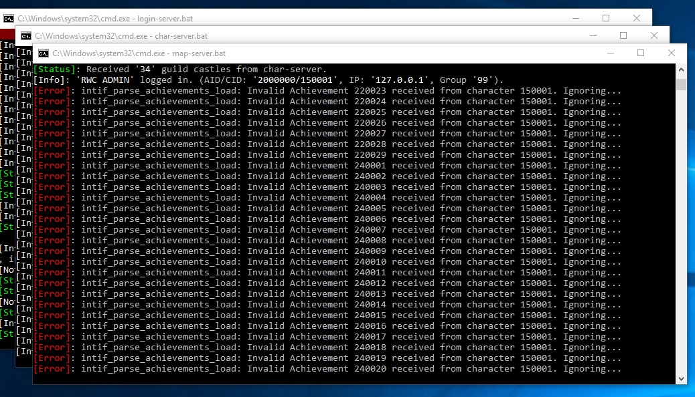Click the error line for Achievement 220025

[x=327, y=112]
